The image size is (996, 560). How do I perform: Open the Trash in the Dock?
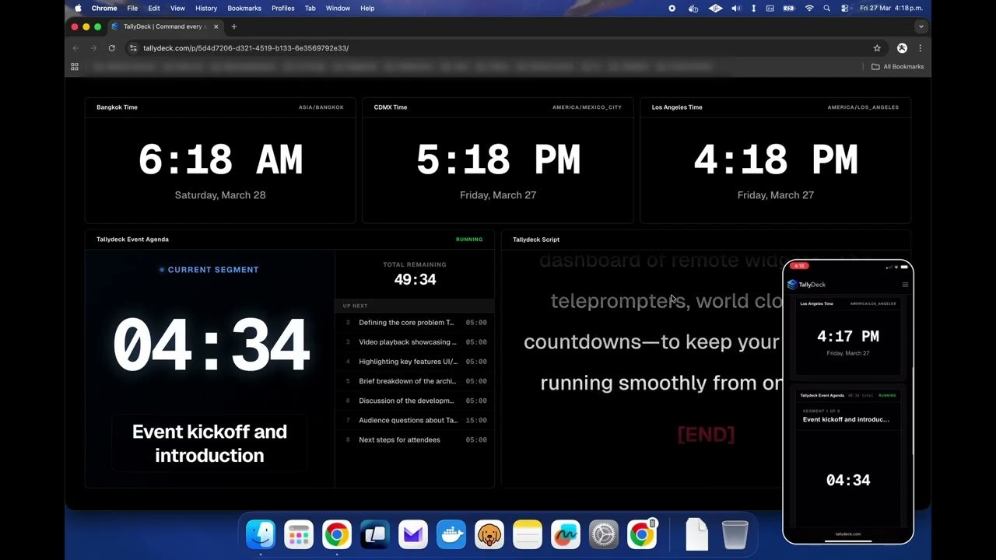pos(735,534)
